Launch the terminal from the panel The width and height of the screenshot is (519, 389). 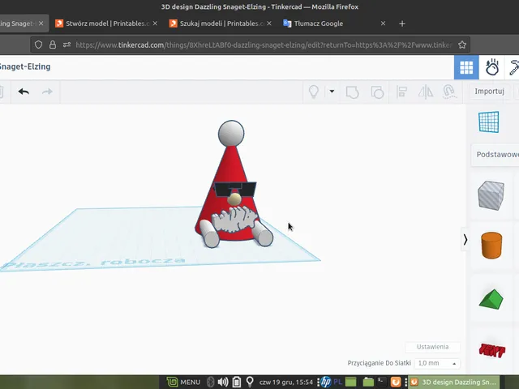click(381, 382)
